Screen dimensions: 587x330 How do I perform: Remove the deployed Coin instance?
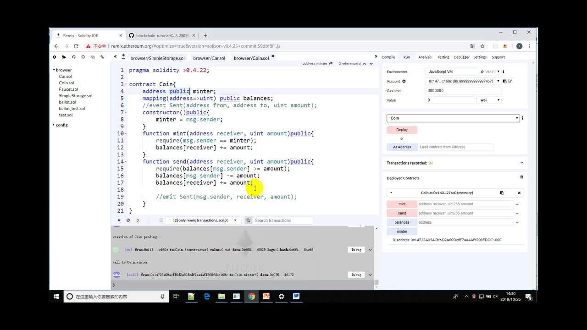tap(519, 193)
